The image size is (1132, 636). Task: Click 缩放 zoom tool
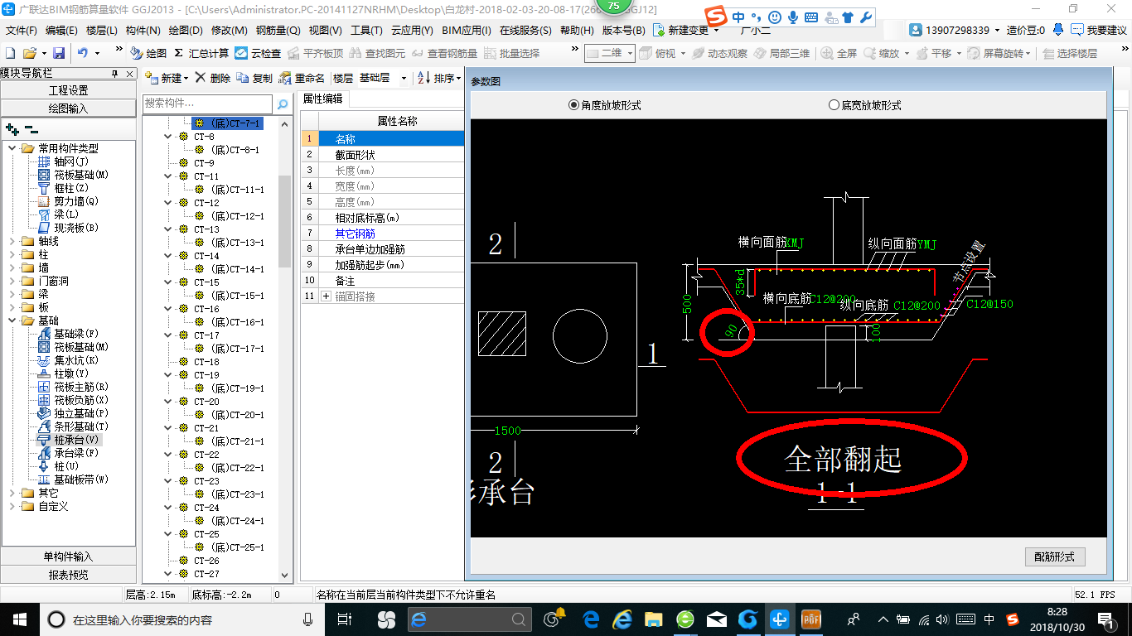pyautogui.click(x=882, y=53)
